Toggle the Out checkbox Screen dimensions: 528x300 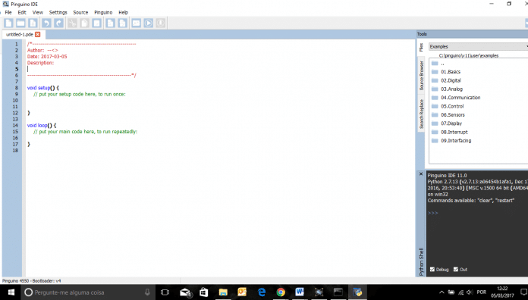coord(456,270)
